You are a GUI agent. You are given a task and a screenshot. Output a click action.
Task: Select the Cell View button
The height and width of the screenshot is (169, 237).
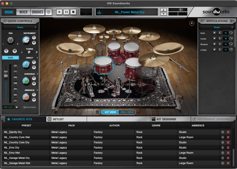(x=127, y=112)
